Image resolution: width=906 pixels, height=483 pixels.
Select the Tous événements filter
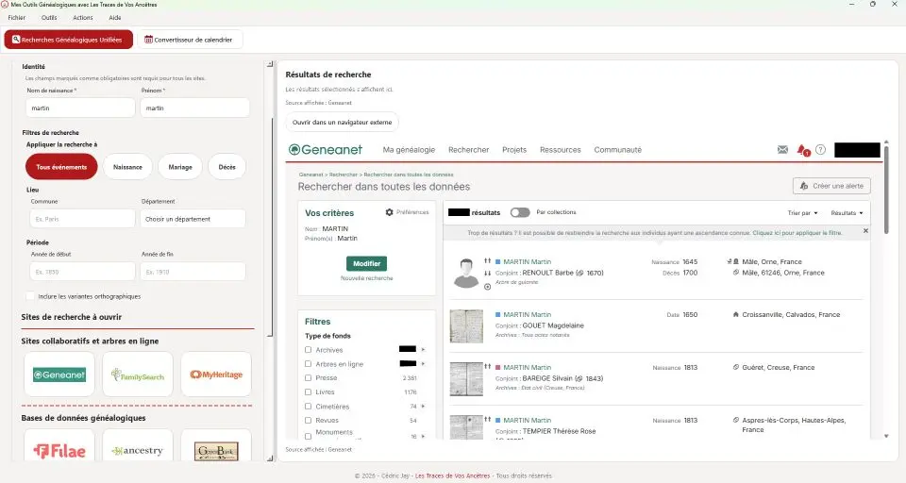pyautogui.click(x=61, y=167)
